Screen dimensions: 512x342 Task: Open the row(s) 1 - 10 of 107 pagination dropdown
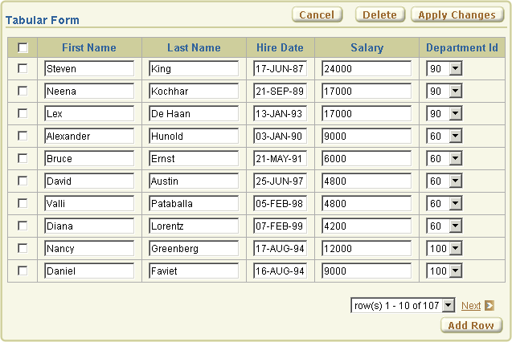pos(403,306)
